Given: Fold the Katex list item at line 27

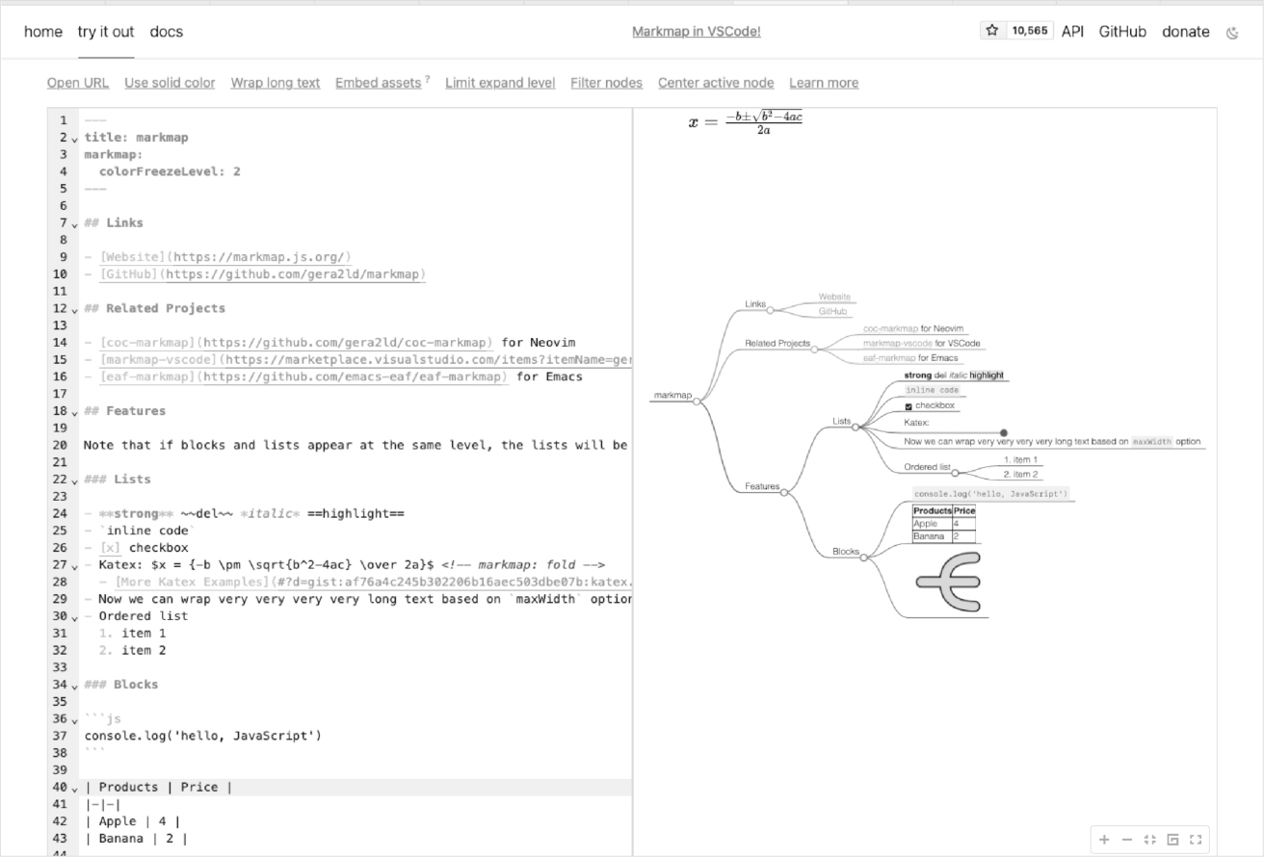Looking at the screenshot, I should pos(74,566).
